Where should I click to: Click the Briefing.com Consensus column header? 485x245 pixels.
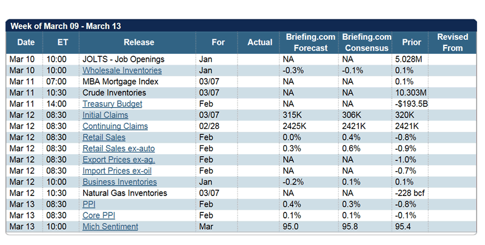[366, 42]
